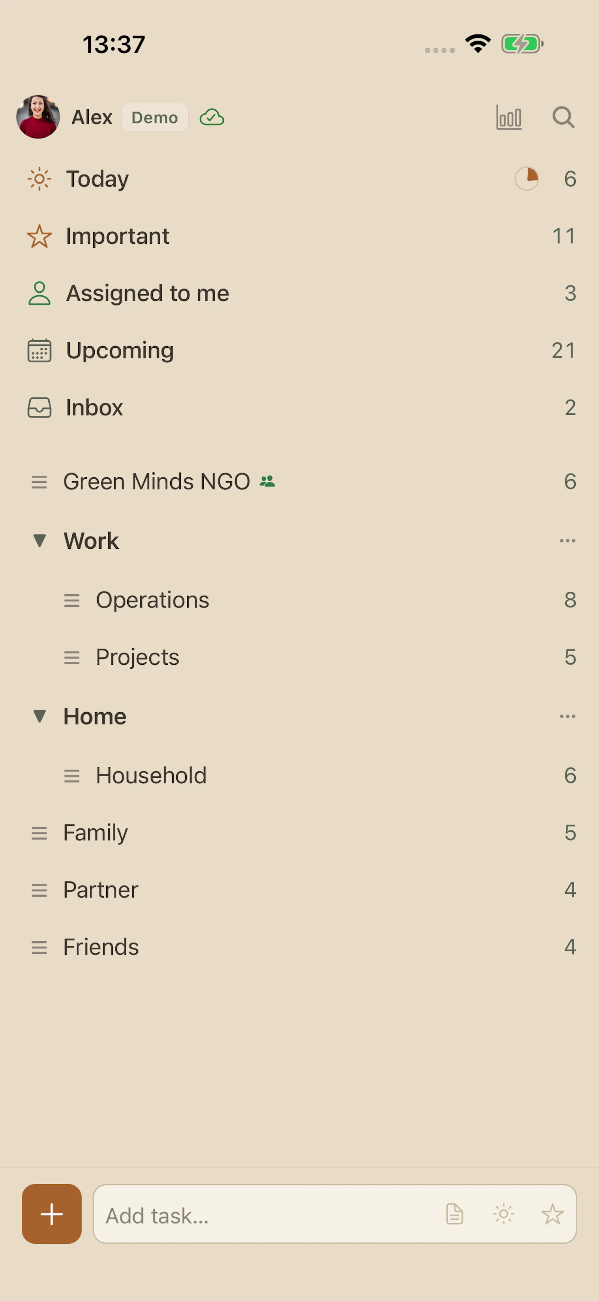Open the statistics bar chart icon

(x=509, y=117)
